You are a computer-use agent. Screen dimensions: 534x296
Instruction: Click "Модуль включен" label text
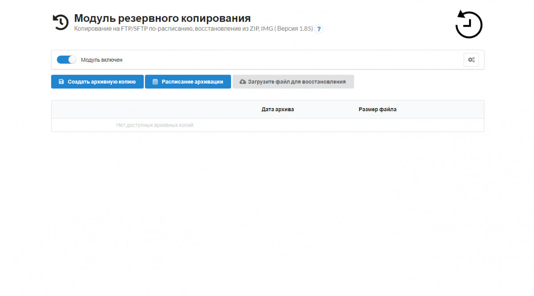(101, 60)
